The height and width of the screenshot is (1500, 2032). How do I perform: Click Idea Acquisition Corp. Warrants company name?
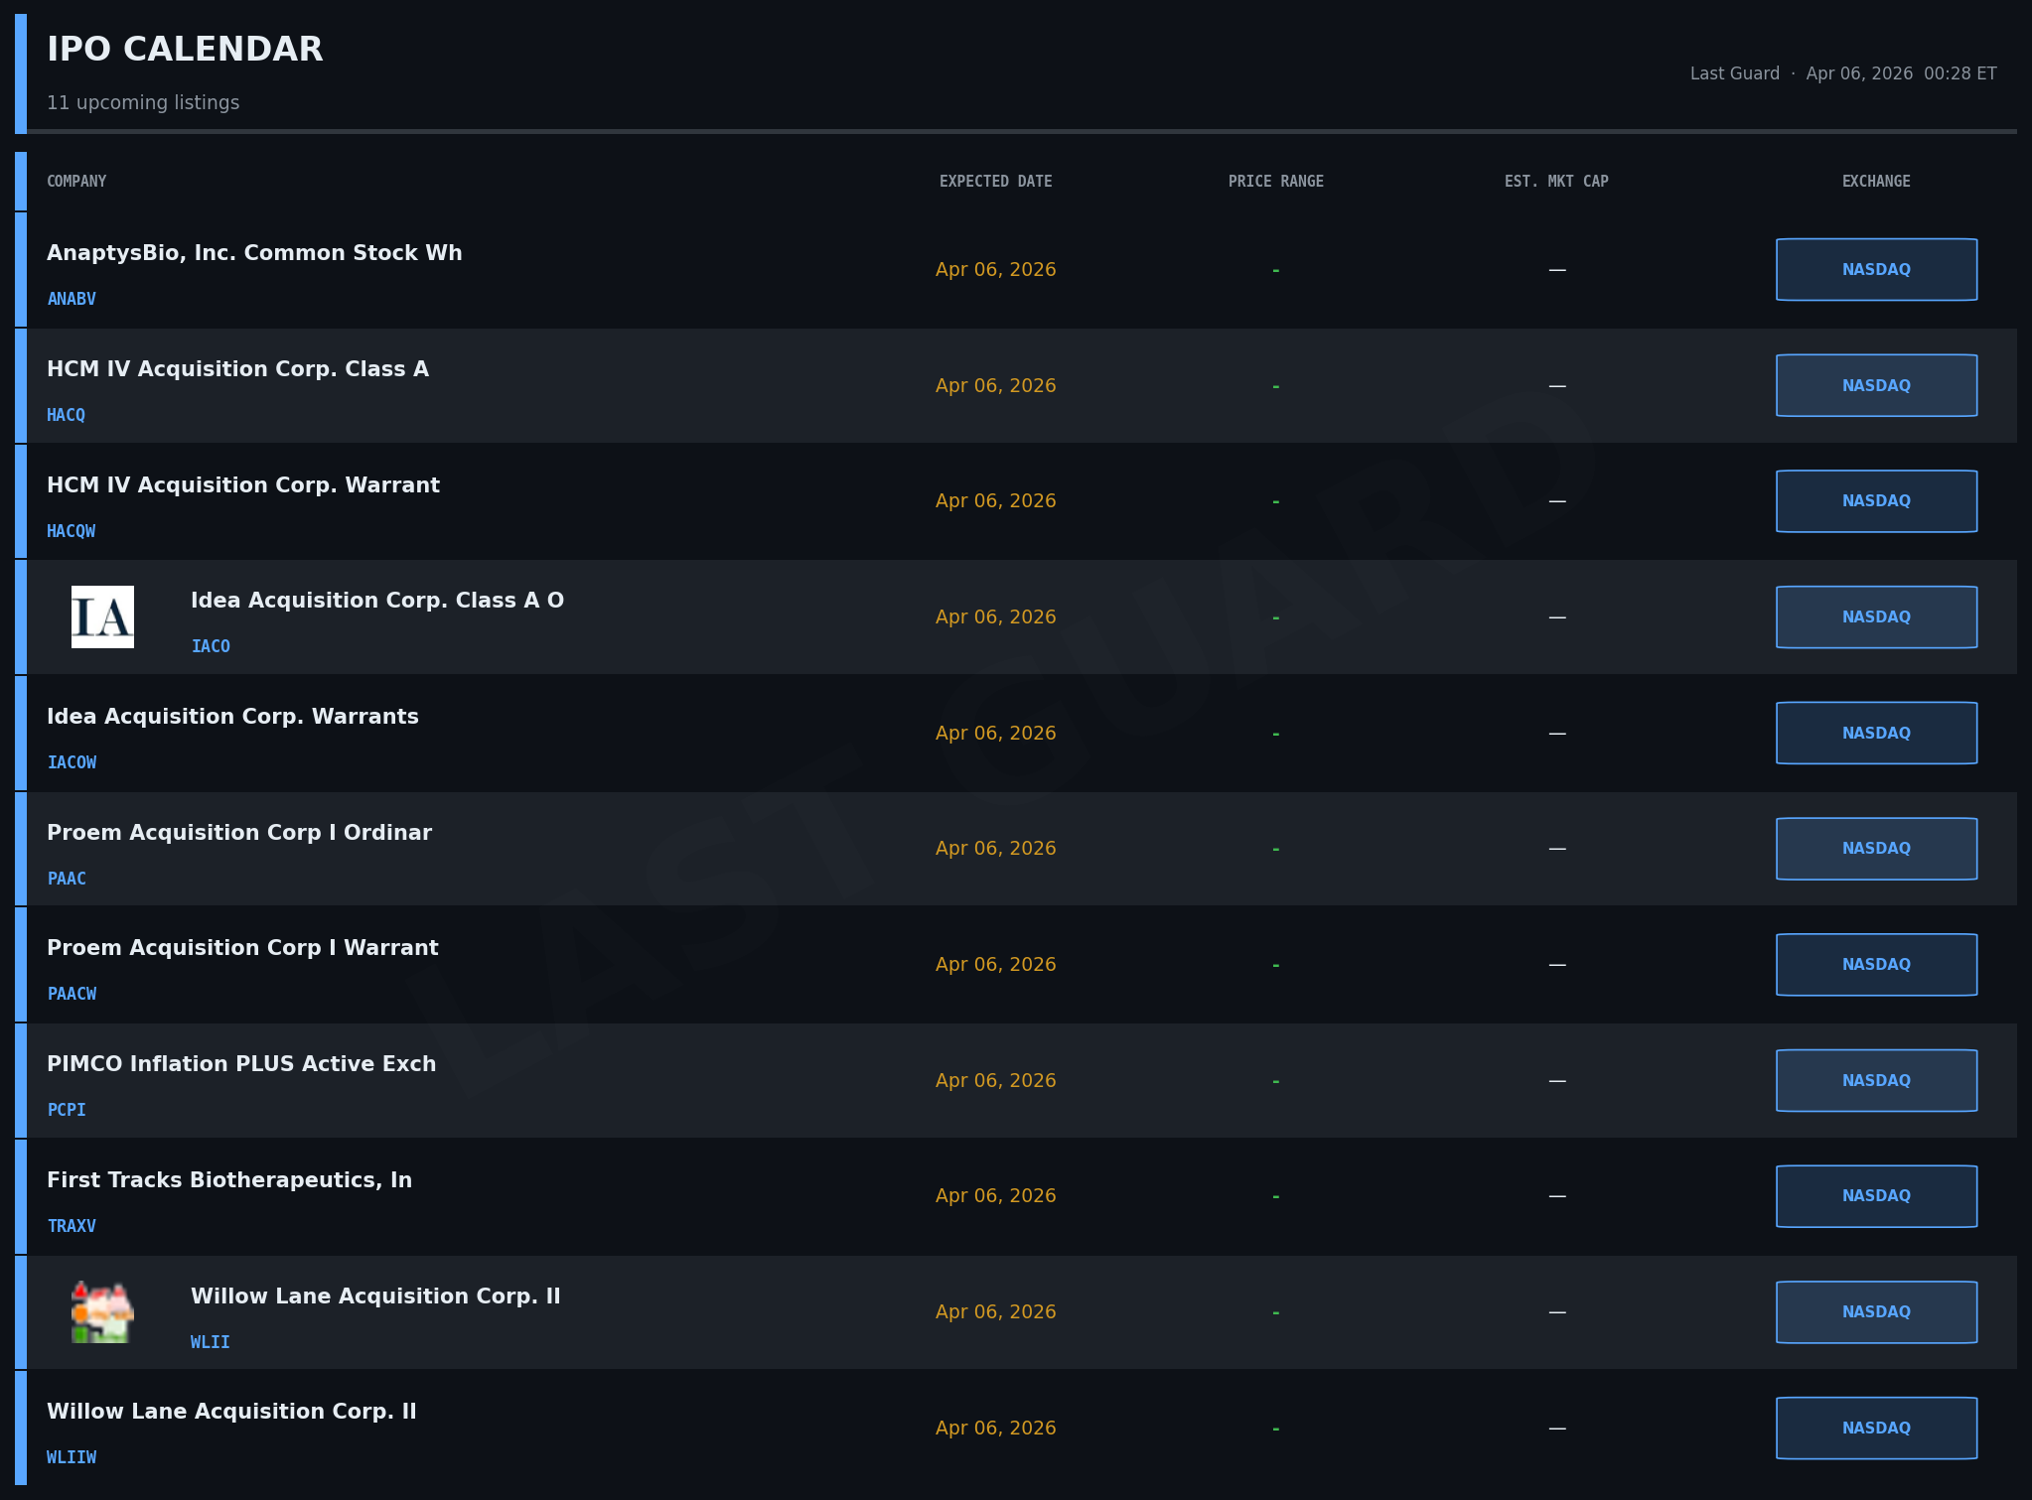pyautogui.click(x=232, y=716)
